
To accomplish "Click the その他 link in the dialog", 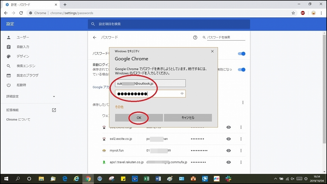I will click(x=119, y=107).
